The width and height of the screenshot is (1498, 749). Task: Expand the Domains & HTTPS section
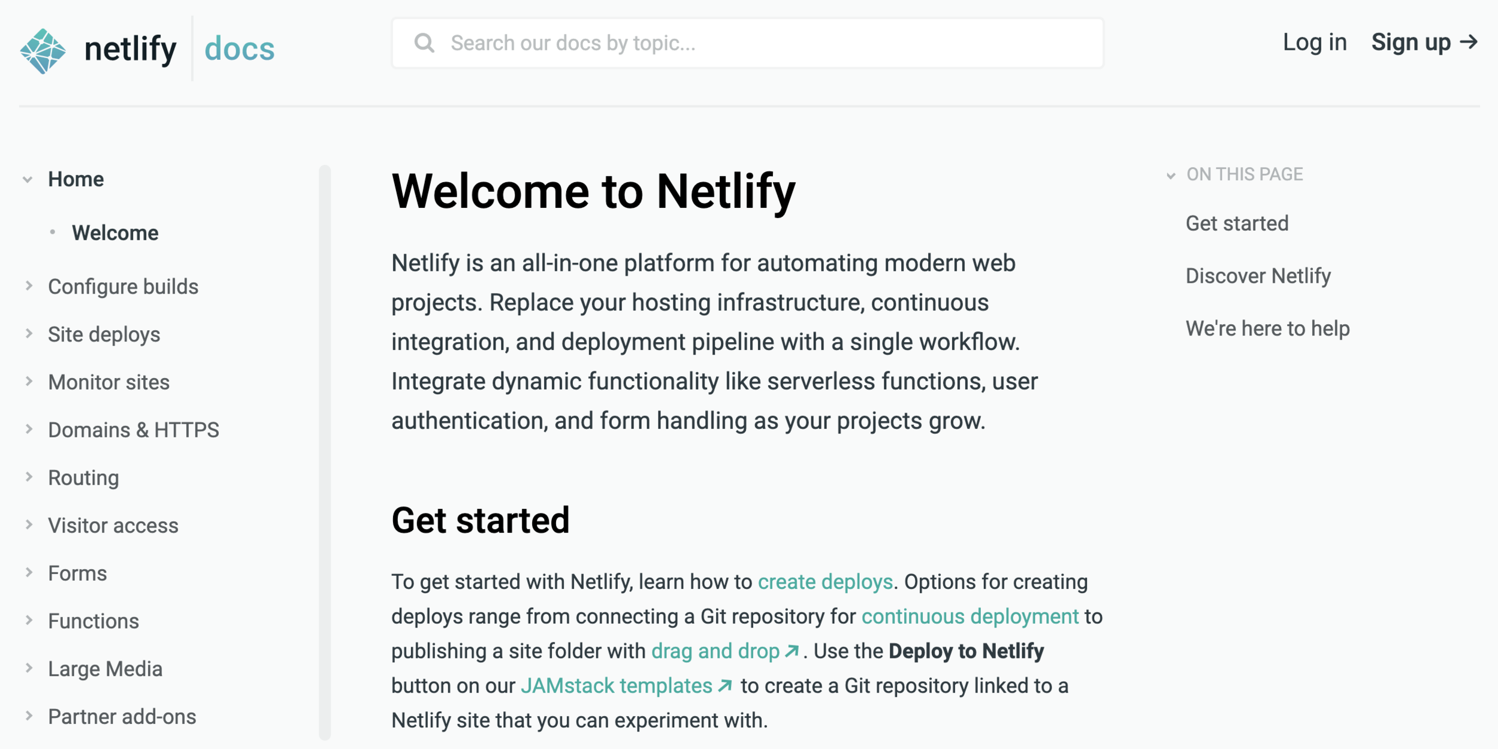click(29, 429)
